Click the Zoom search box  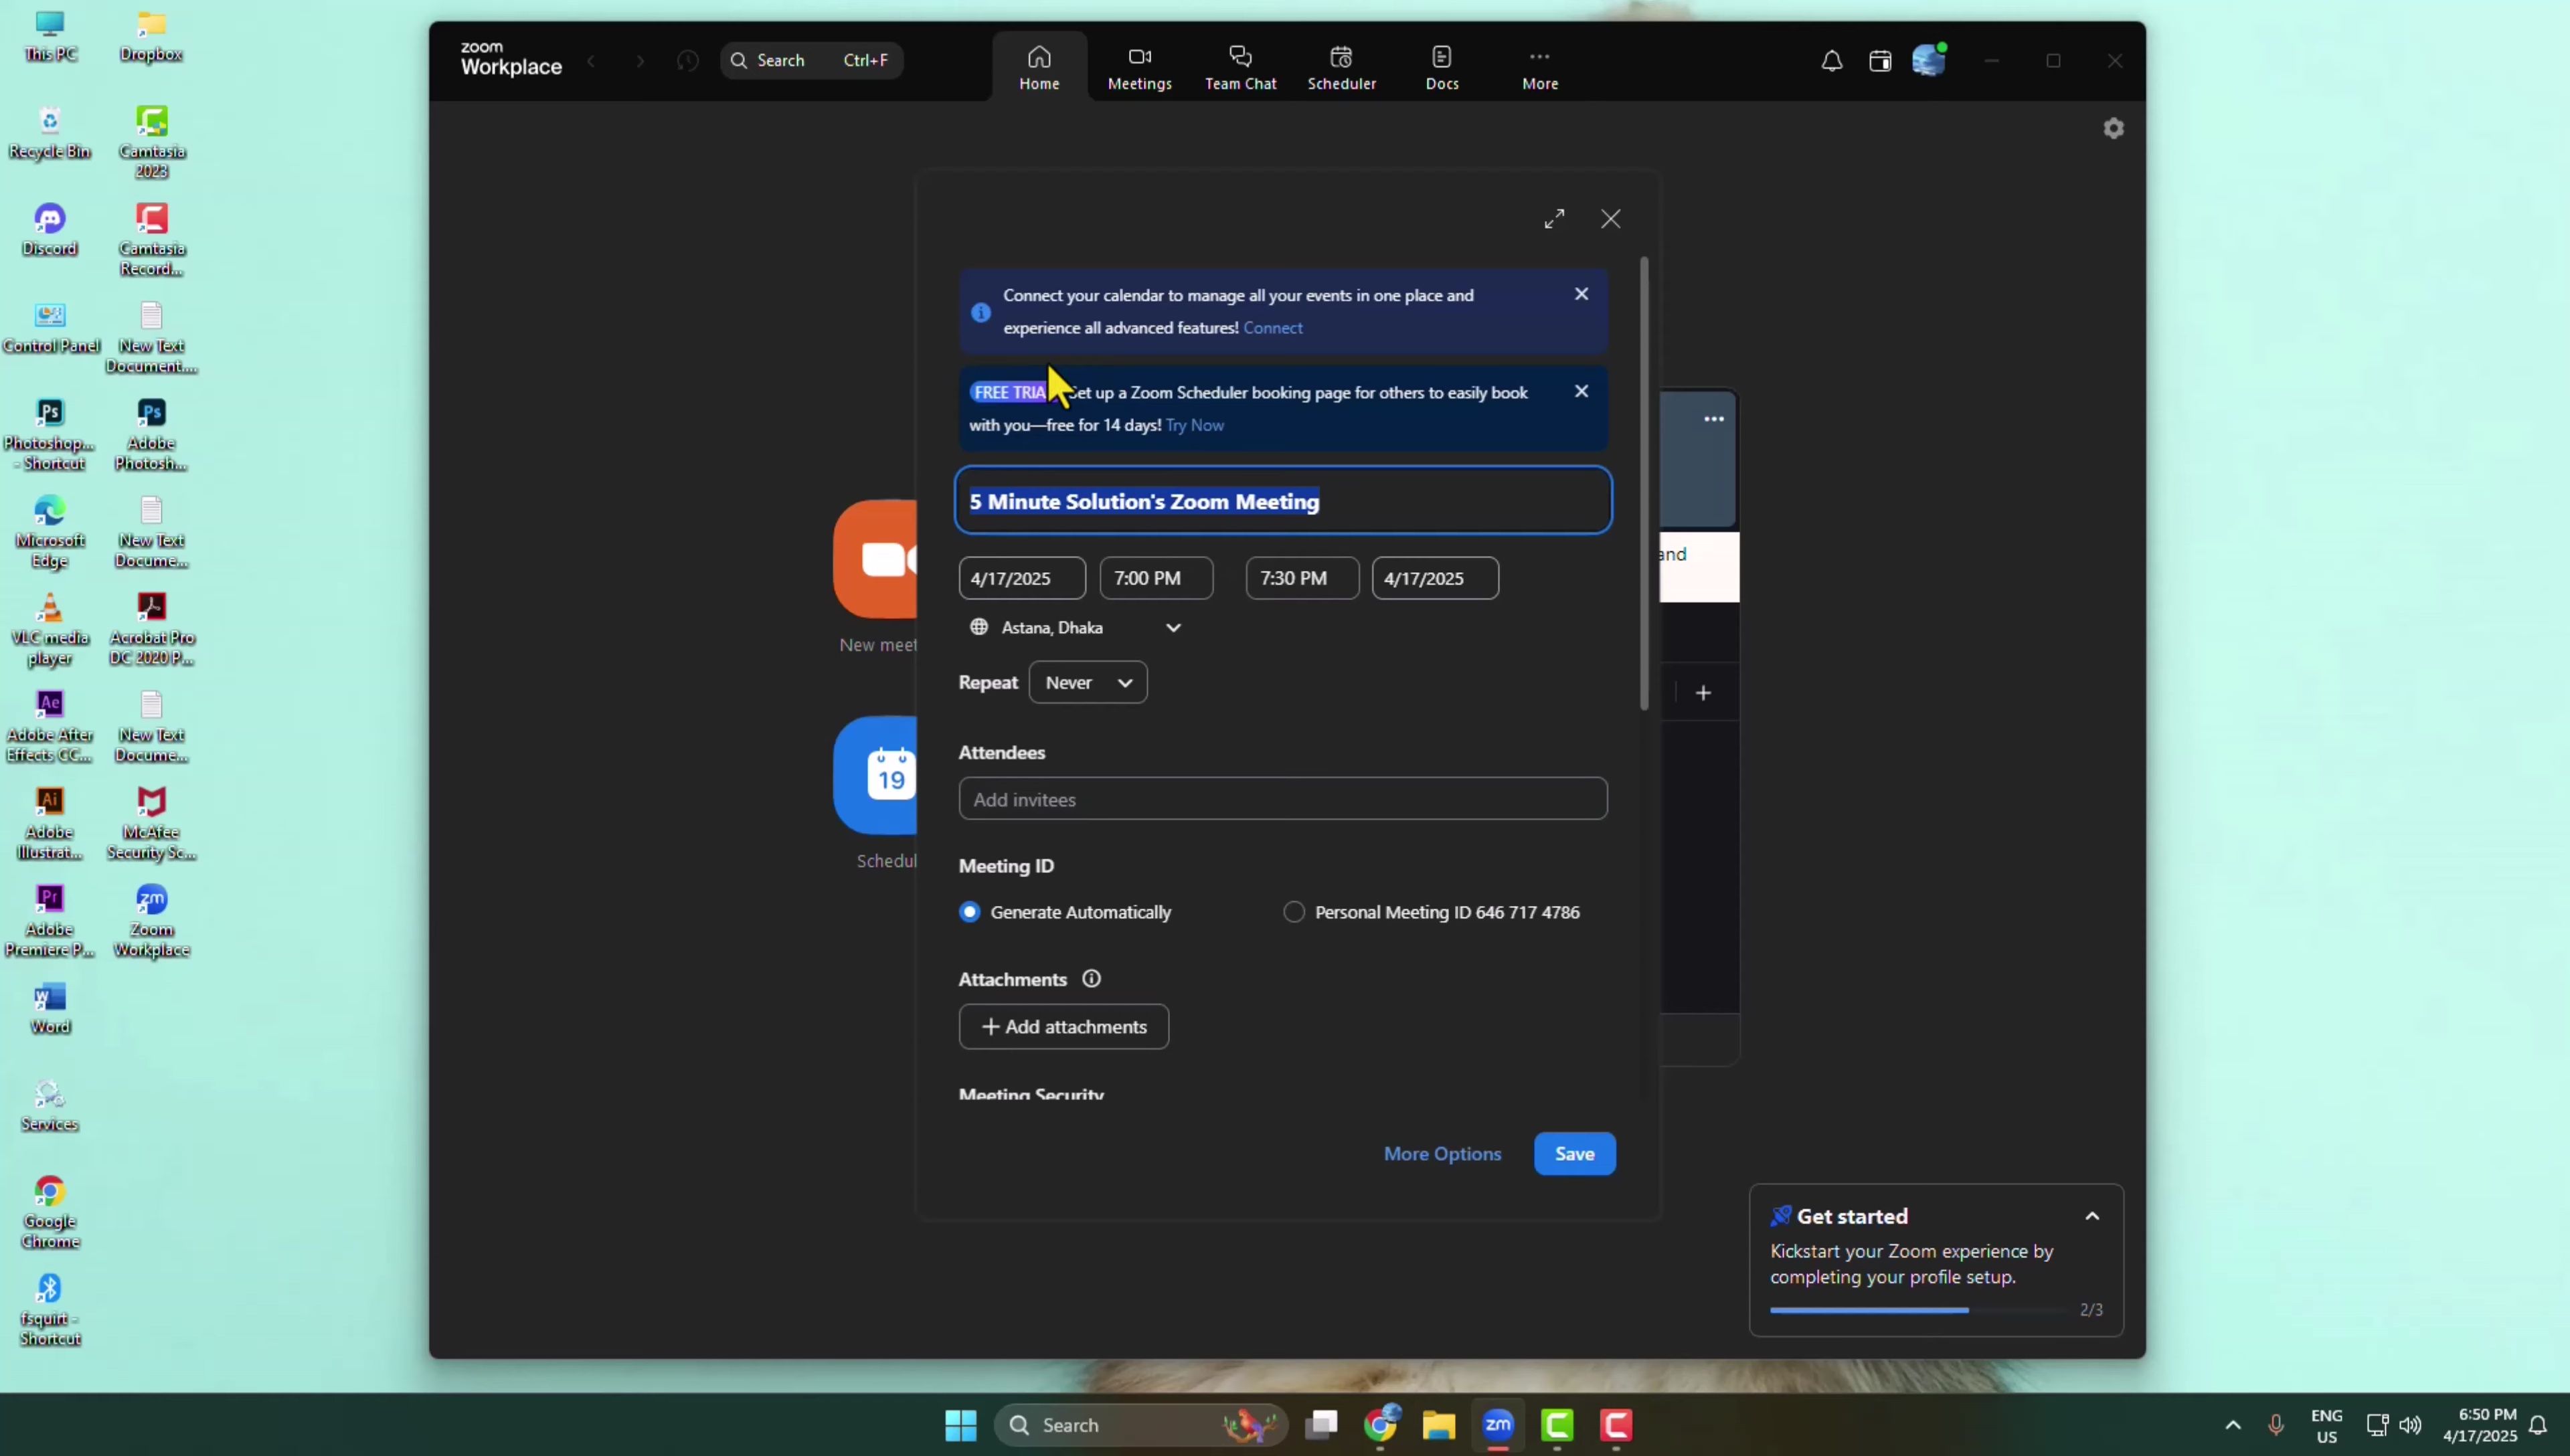click(811, 60)
